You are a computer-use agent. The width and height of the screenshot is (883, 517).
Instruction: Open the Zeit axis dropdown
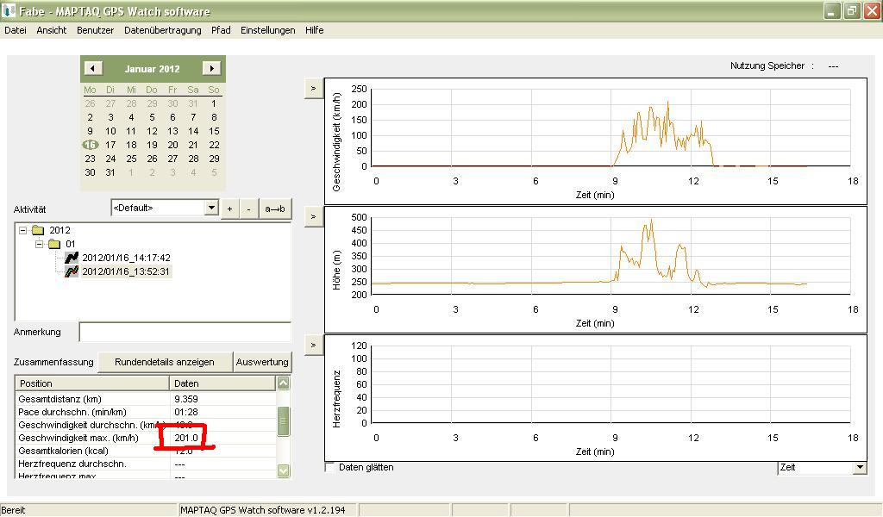[x=859, y=467]
